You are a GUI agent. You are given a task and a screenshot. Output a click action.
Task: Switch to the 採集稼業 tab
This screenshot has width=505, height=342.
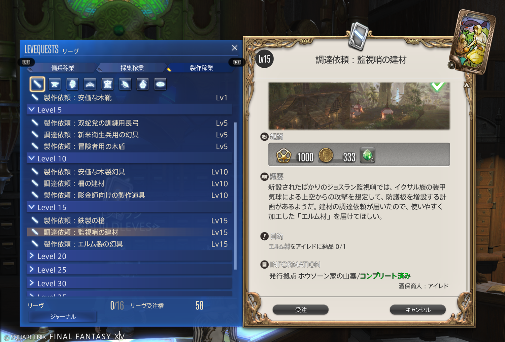pyautogui.click(x=132, y=68)
